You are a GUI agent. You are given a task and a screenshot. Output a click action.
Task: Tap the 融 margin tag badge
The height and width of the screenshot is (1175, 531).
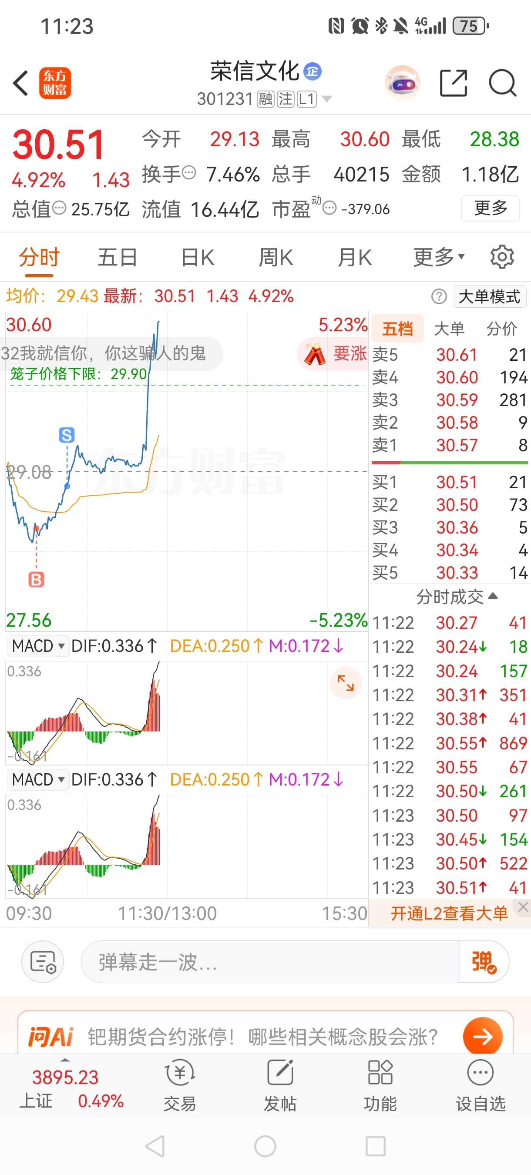pyautogui.click(x=265, y=99)
